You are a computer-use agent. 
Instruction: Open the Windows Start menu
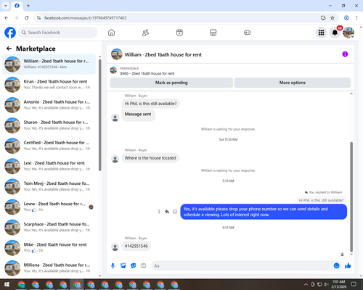coord(7,284)
